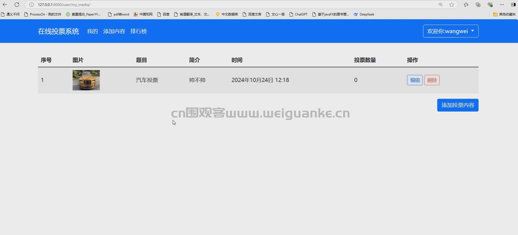Open the 通义千问 bookmark

point(10,14)
